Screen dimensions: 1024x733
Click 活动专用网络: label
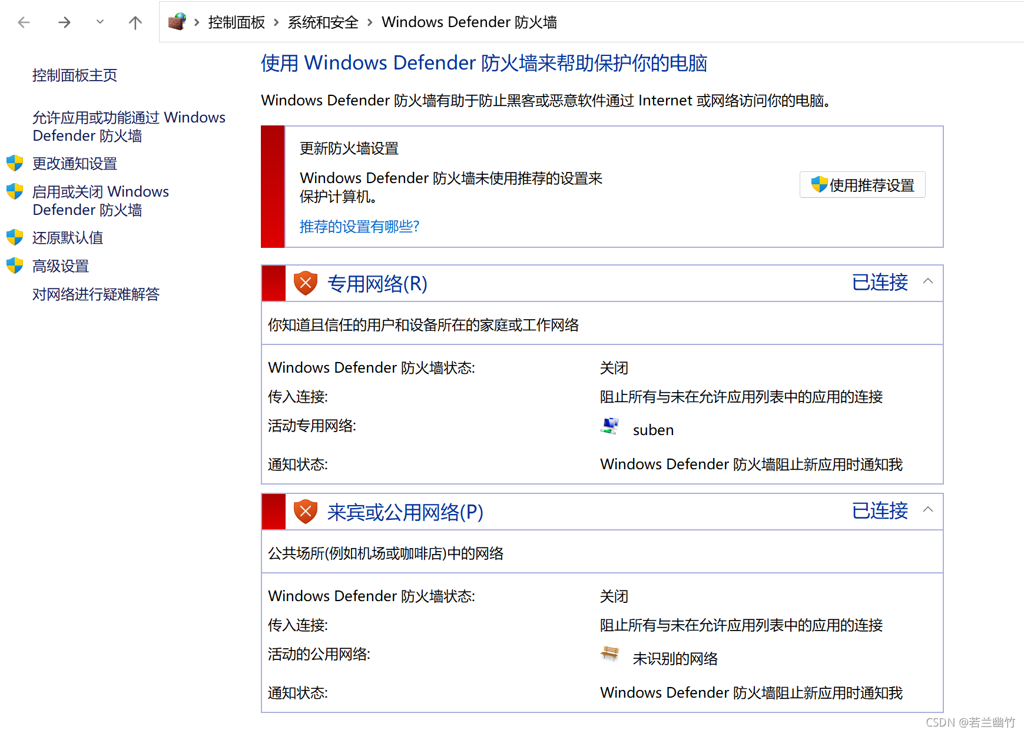point(312,426)
